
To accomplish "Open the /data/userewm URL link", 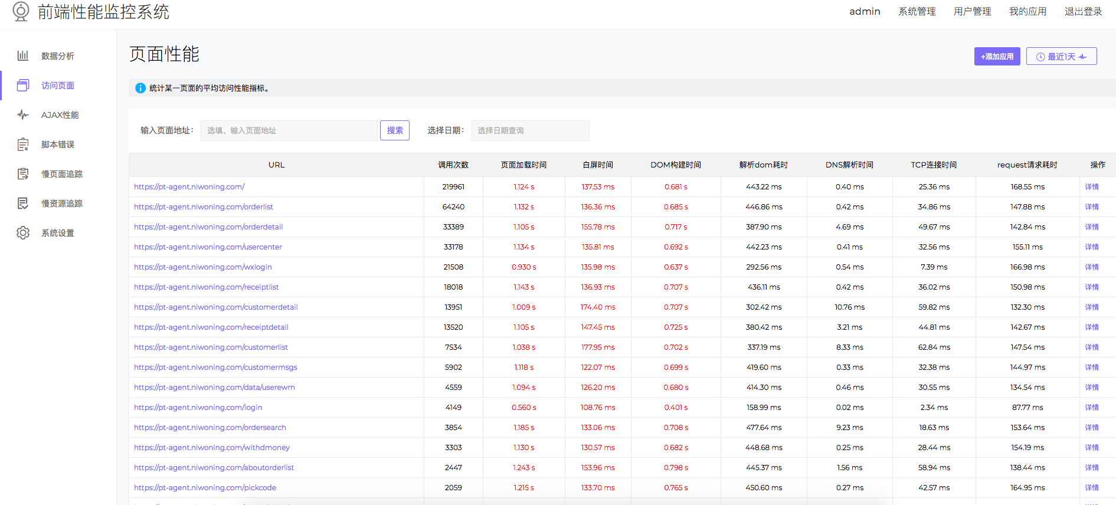I will pyautogui.click(x=214, y=387).
